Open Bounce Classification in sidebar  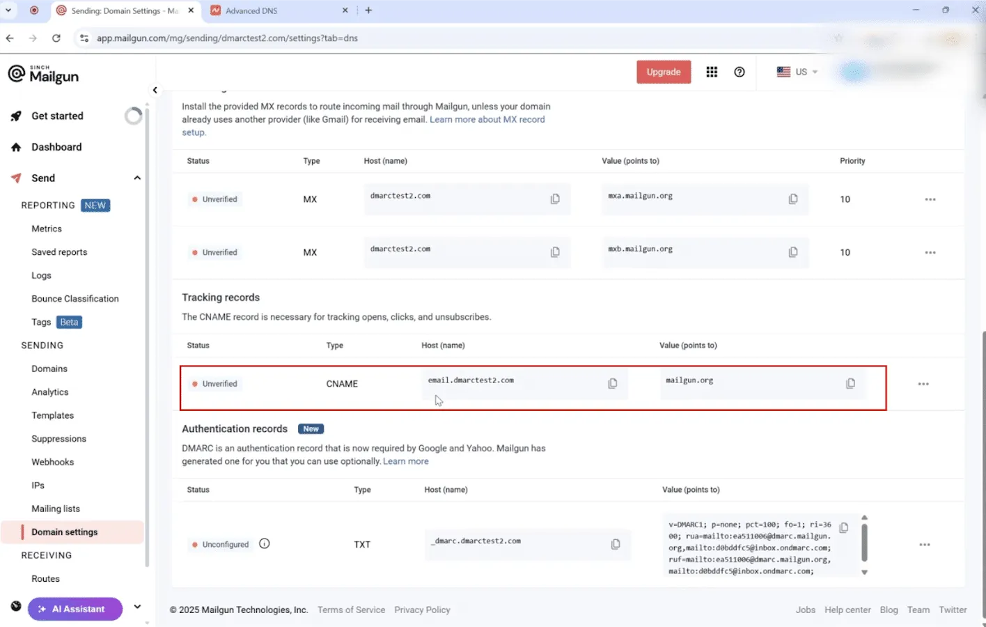click(75, 299)
